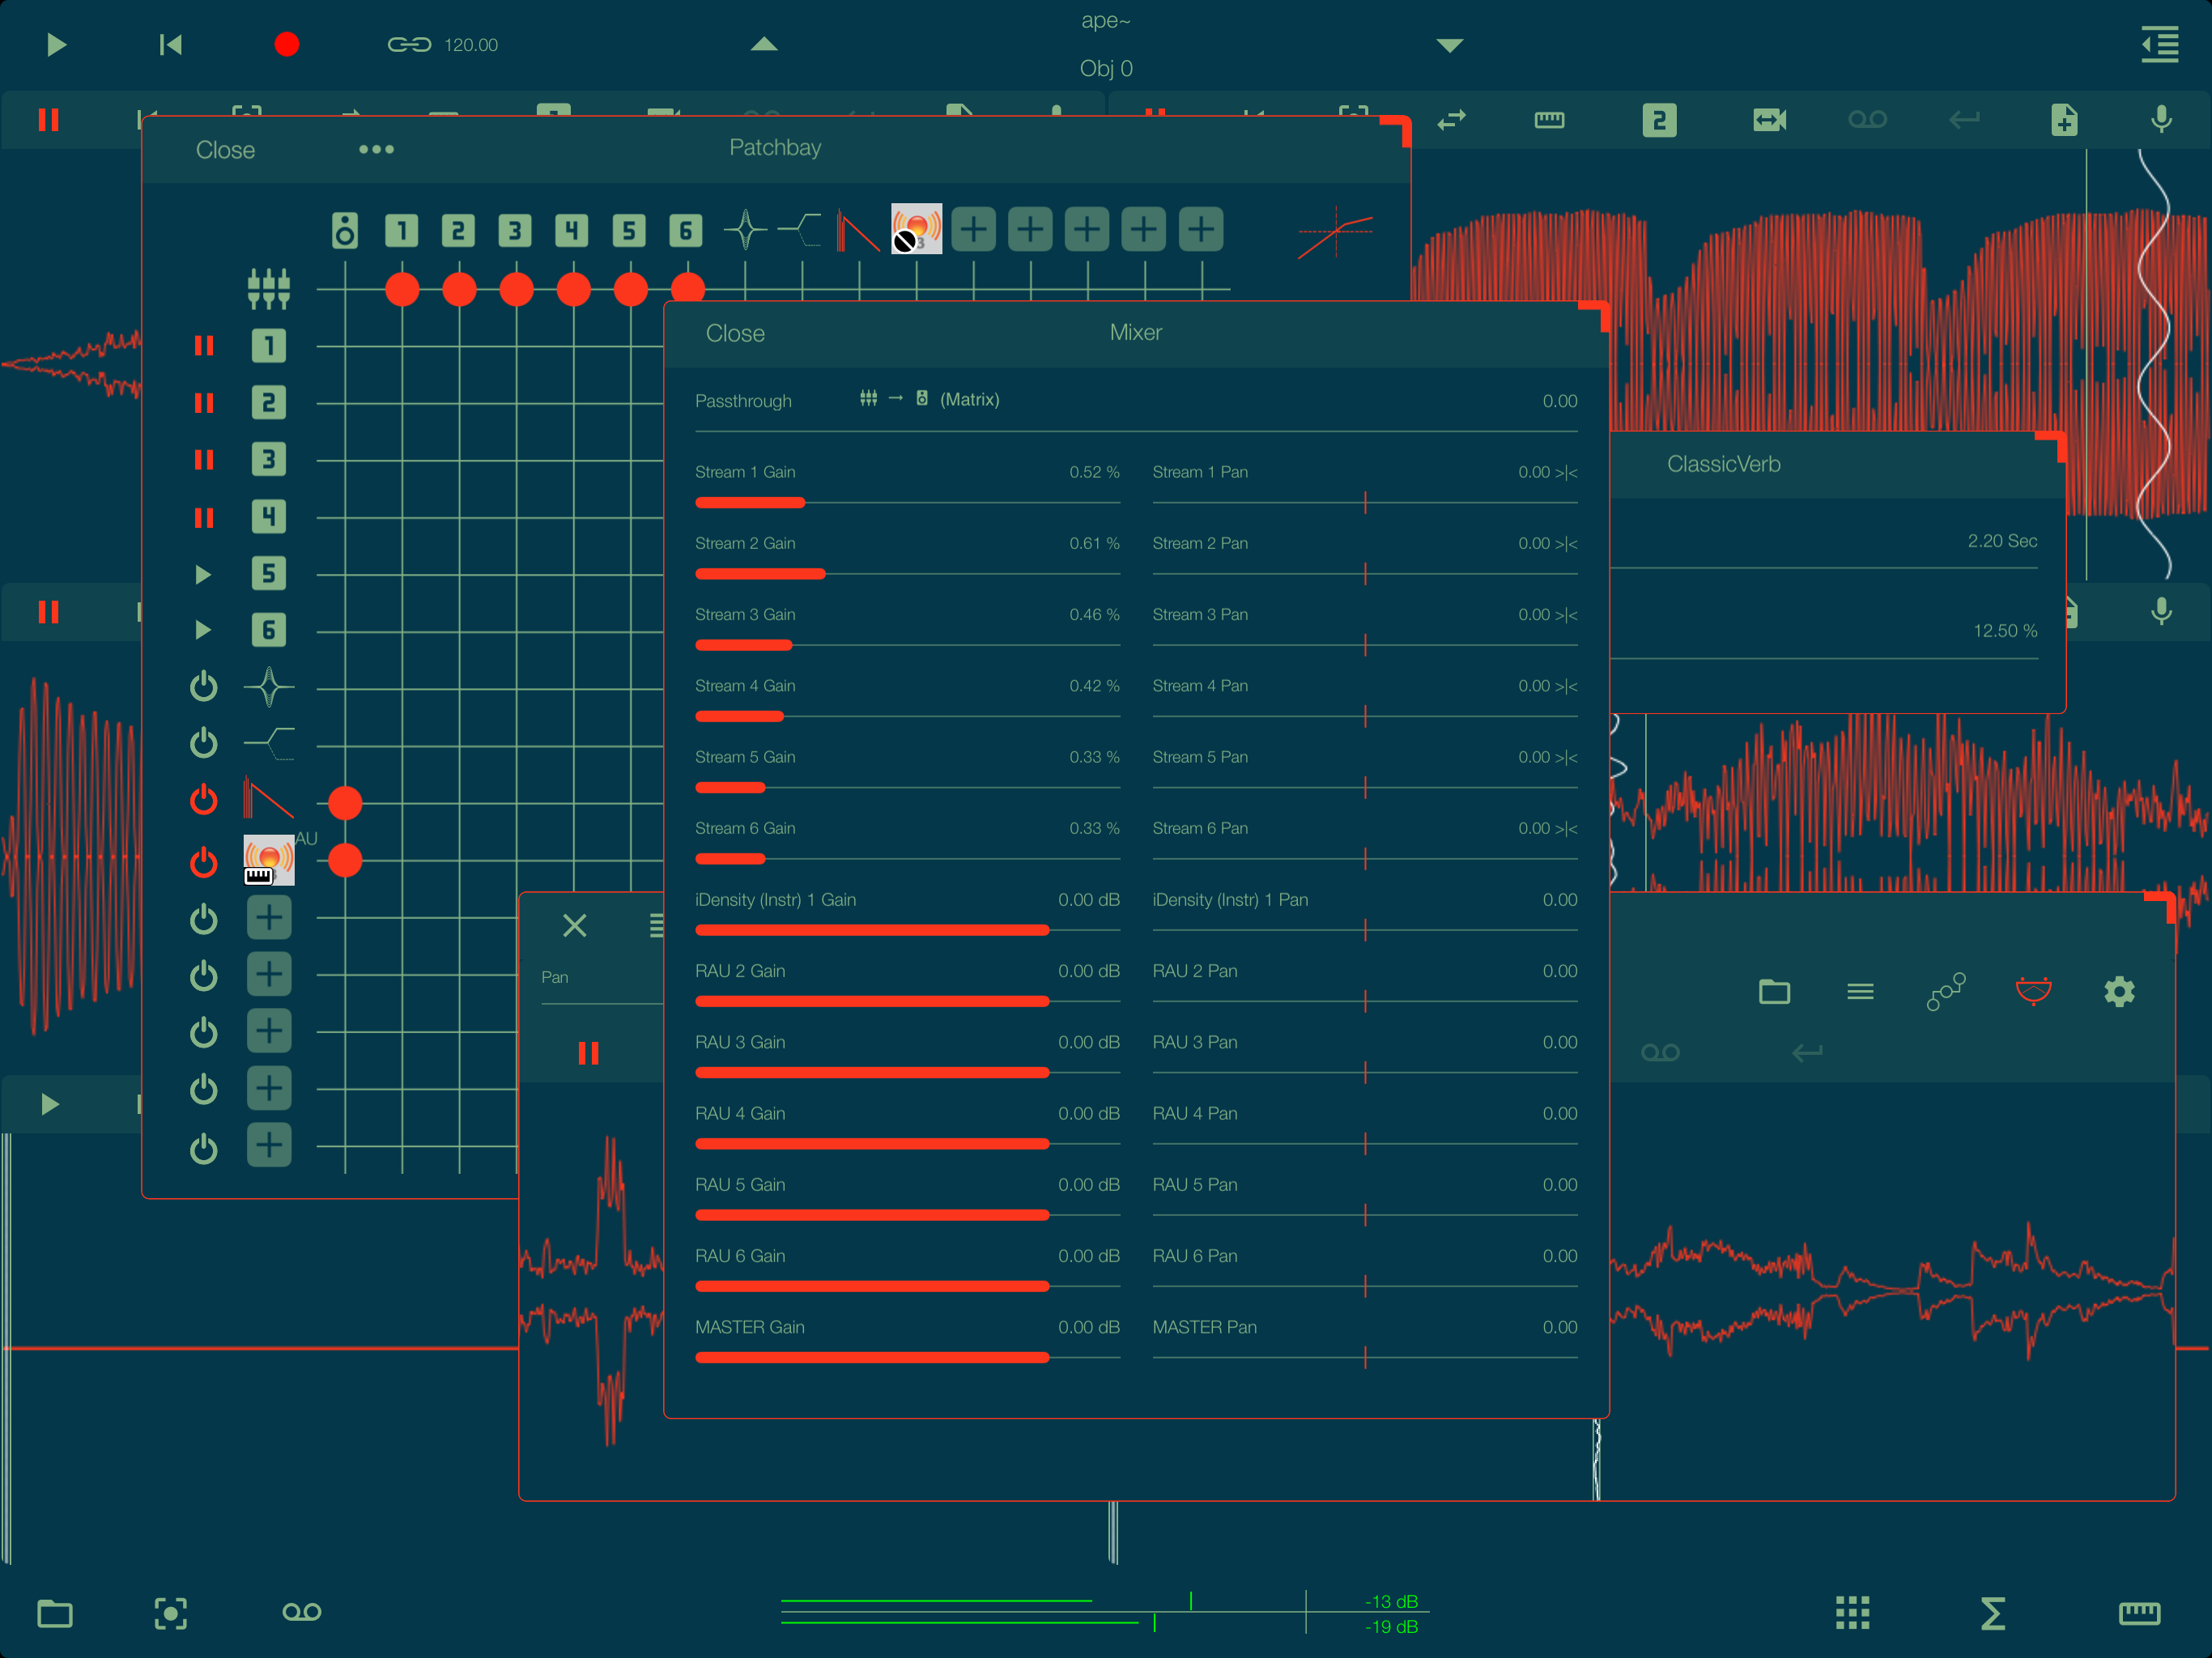Open the top-right sidebar list menu

2160,45
